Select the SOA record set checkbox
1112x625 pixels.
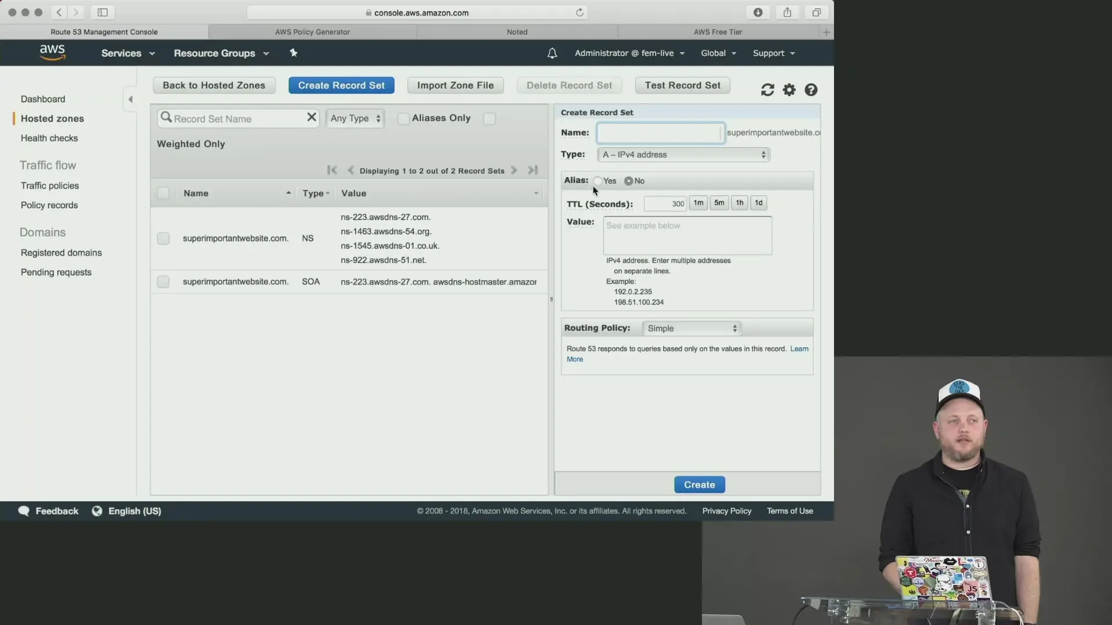163,282
